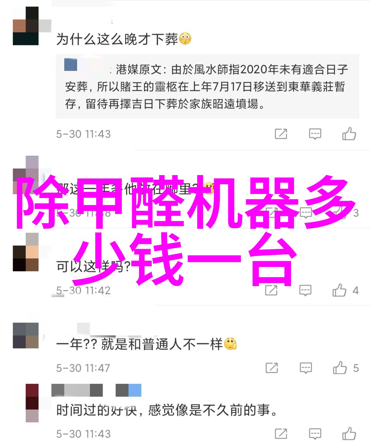Viewport: 370px width, 448px height.
Task: Open the quoted reply starting '港媒原文'
Action: 207,87
